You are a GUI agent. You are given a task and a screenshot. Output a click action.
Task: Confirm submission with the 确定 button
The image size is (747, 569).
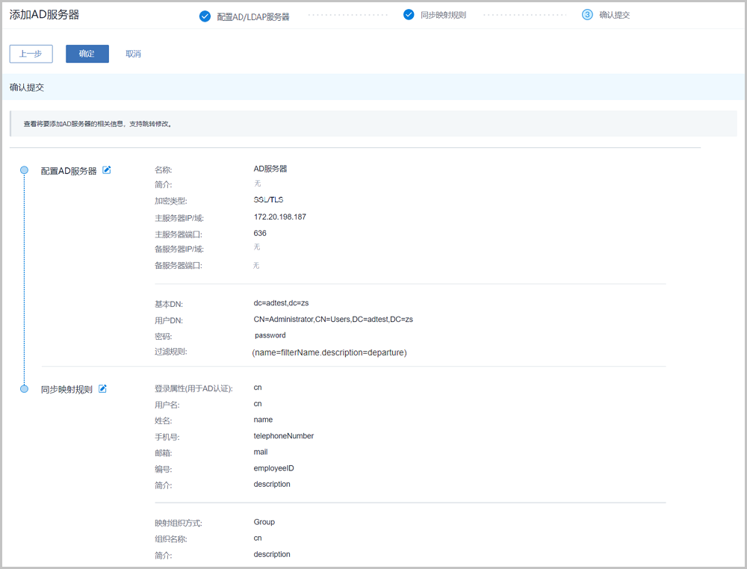point(87,54)
